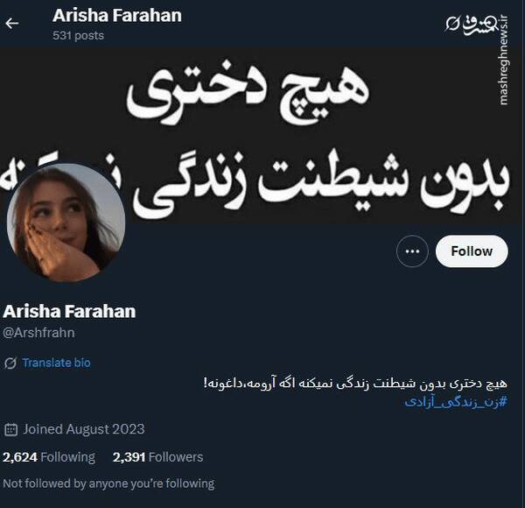Click Not followed by anyone you're following

(108, 483)
